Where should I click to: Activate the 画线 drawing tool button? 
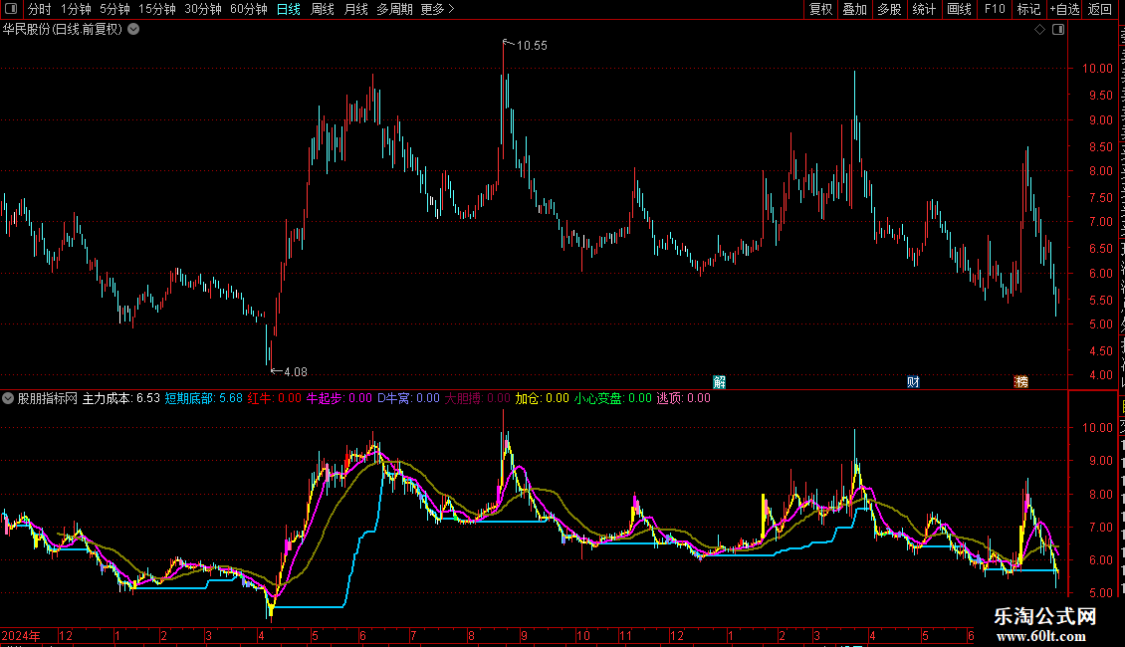pyautogui.click(x=959, y=9)
